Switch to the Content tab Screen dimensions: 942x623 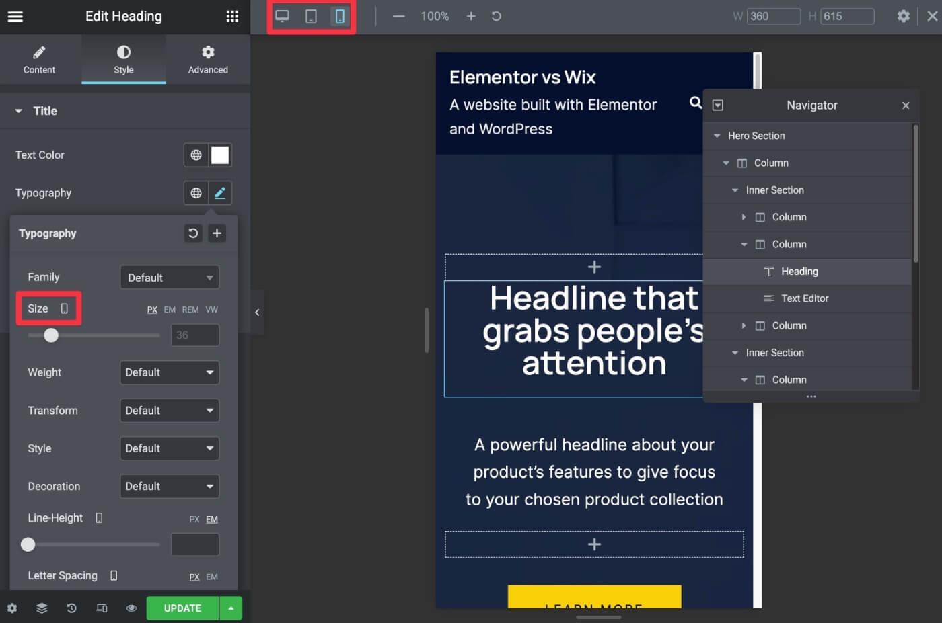[x=40, y=60]
